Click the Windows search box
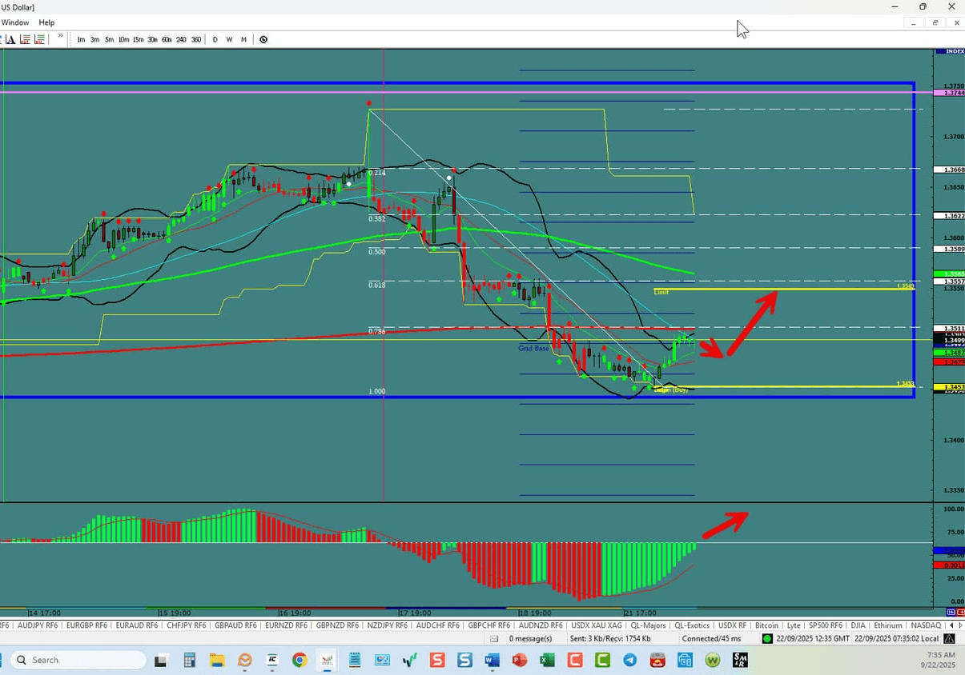Image resolution: width=965 pixels, height=675 pixels. tap(76, 660)
